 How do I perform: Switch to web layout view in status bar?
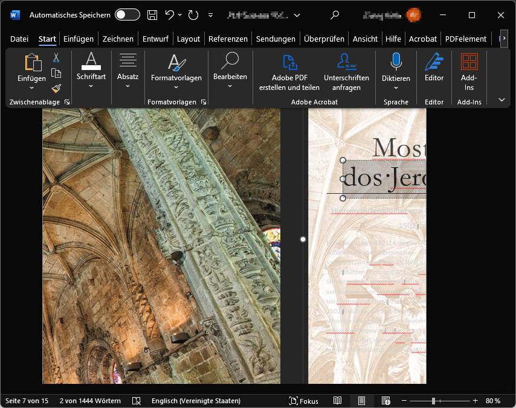pos(385,401)
